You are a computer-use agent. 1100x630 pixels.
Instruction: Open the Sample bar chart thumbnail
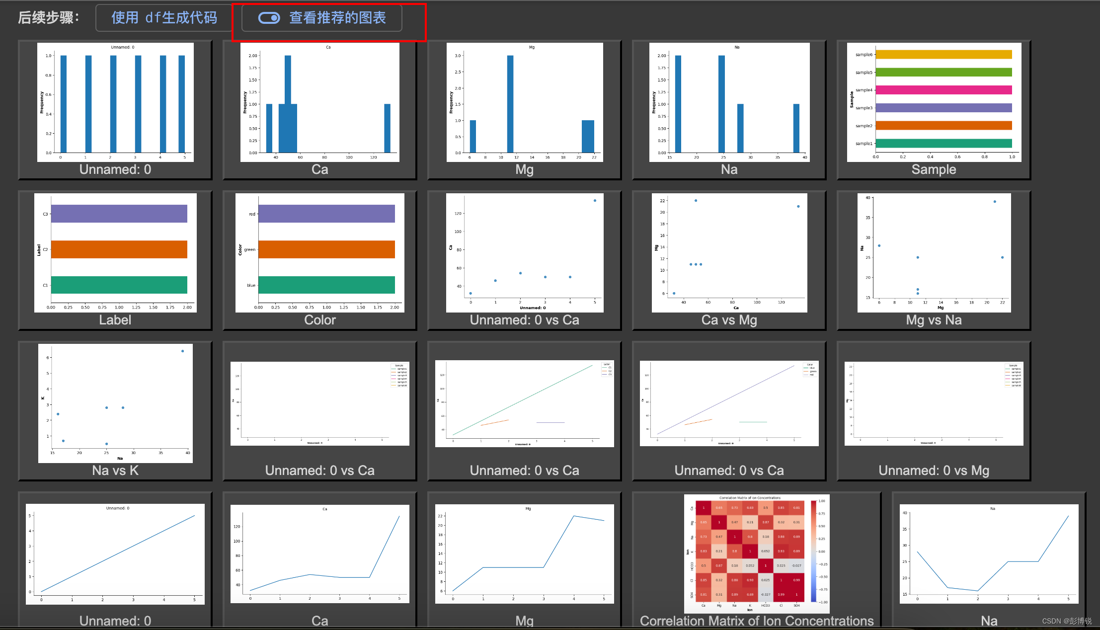click(x=934, y=103)
